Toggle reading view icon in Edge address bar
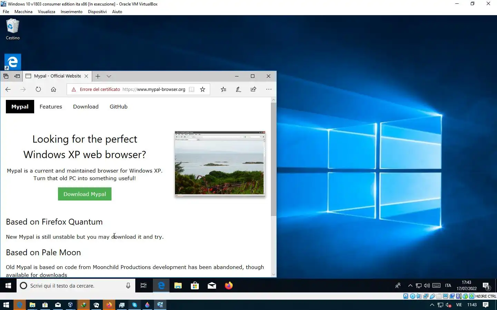 pos(192,89)
